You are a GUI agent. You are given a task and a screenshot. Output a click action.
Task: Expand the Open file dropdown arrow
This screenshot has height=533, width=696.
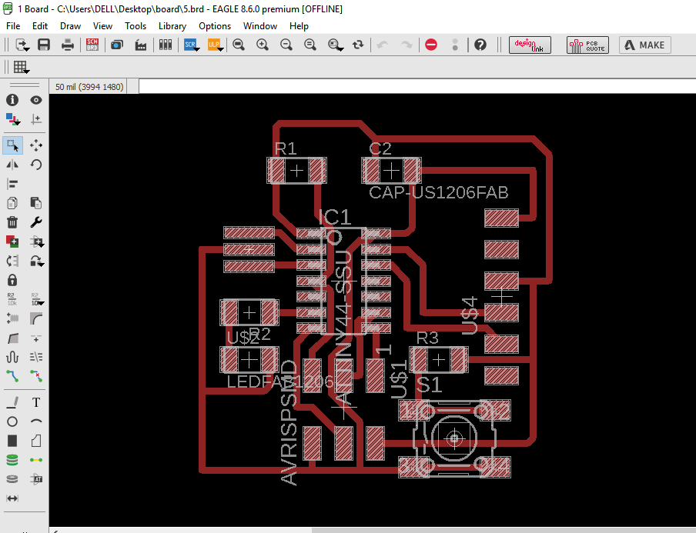[27, 48]
